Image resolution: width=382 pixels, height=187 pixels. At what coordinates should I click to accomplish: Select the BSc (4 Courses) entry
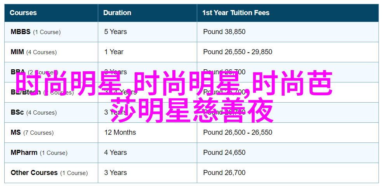pyautogui.click(x=34, y=112)
